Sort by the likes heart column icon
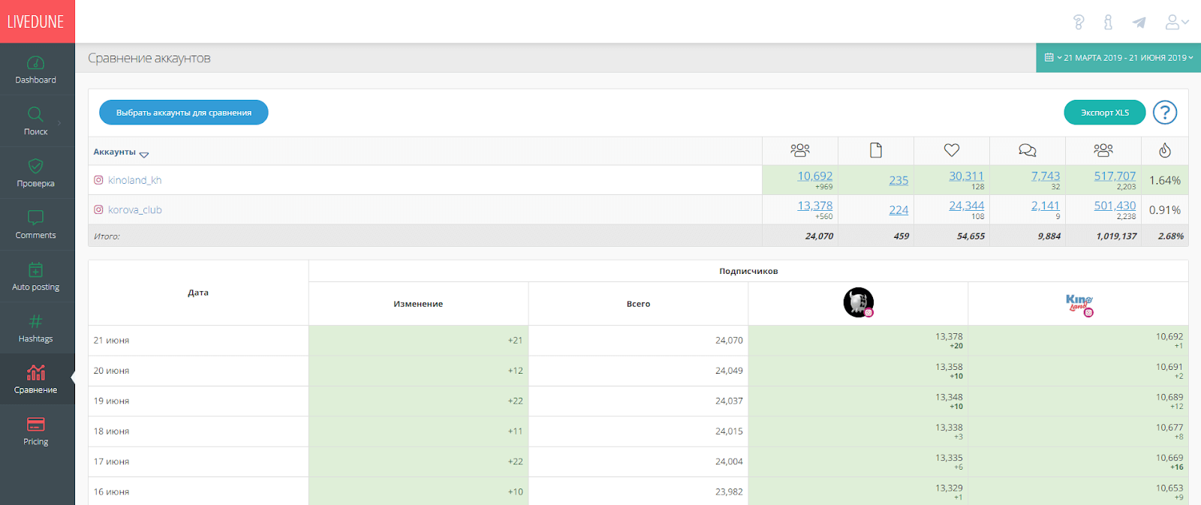 [951, 151]
